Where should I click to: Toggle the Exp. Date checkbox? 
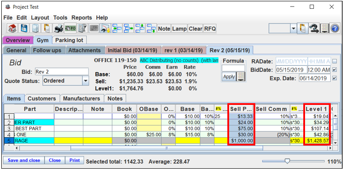334,78
